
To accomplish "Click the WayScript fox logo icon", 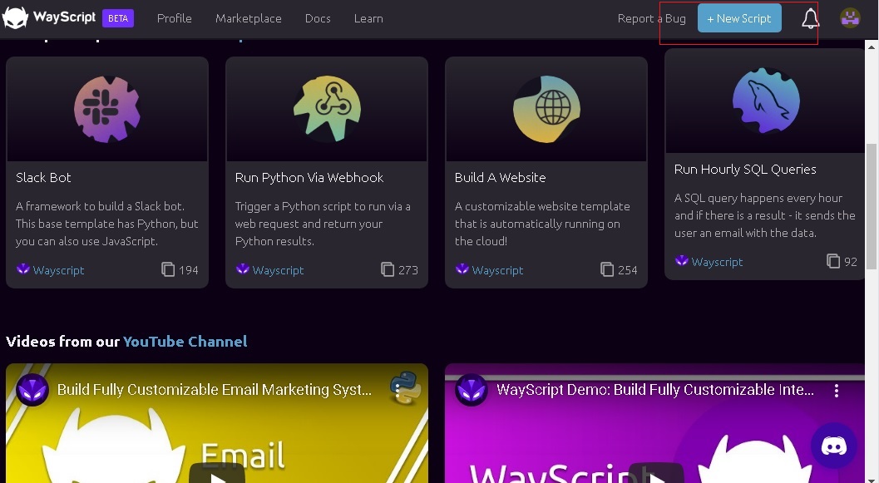I will point(16,18).
